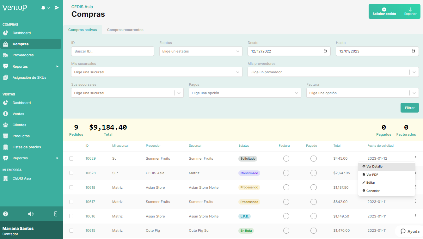The image size is (423, 239).
Task: Toggle Factura circle for order 10618
Action: (x=286, y=187)
